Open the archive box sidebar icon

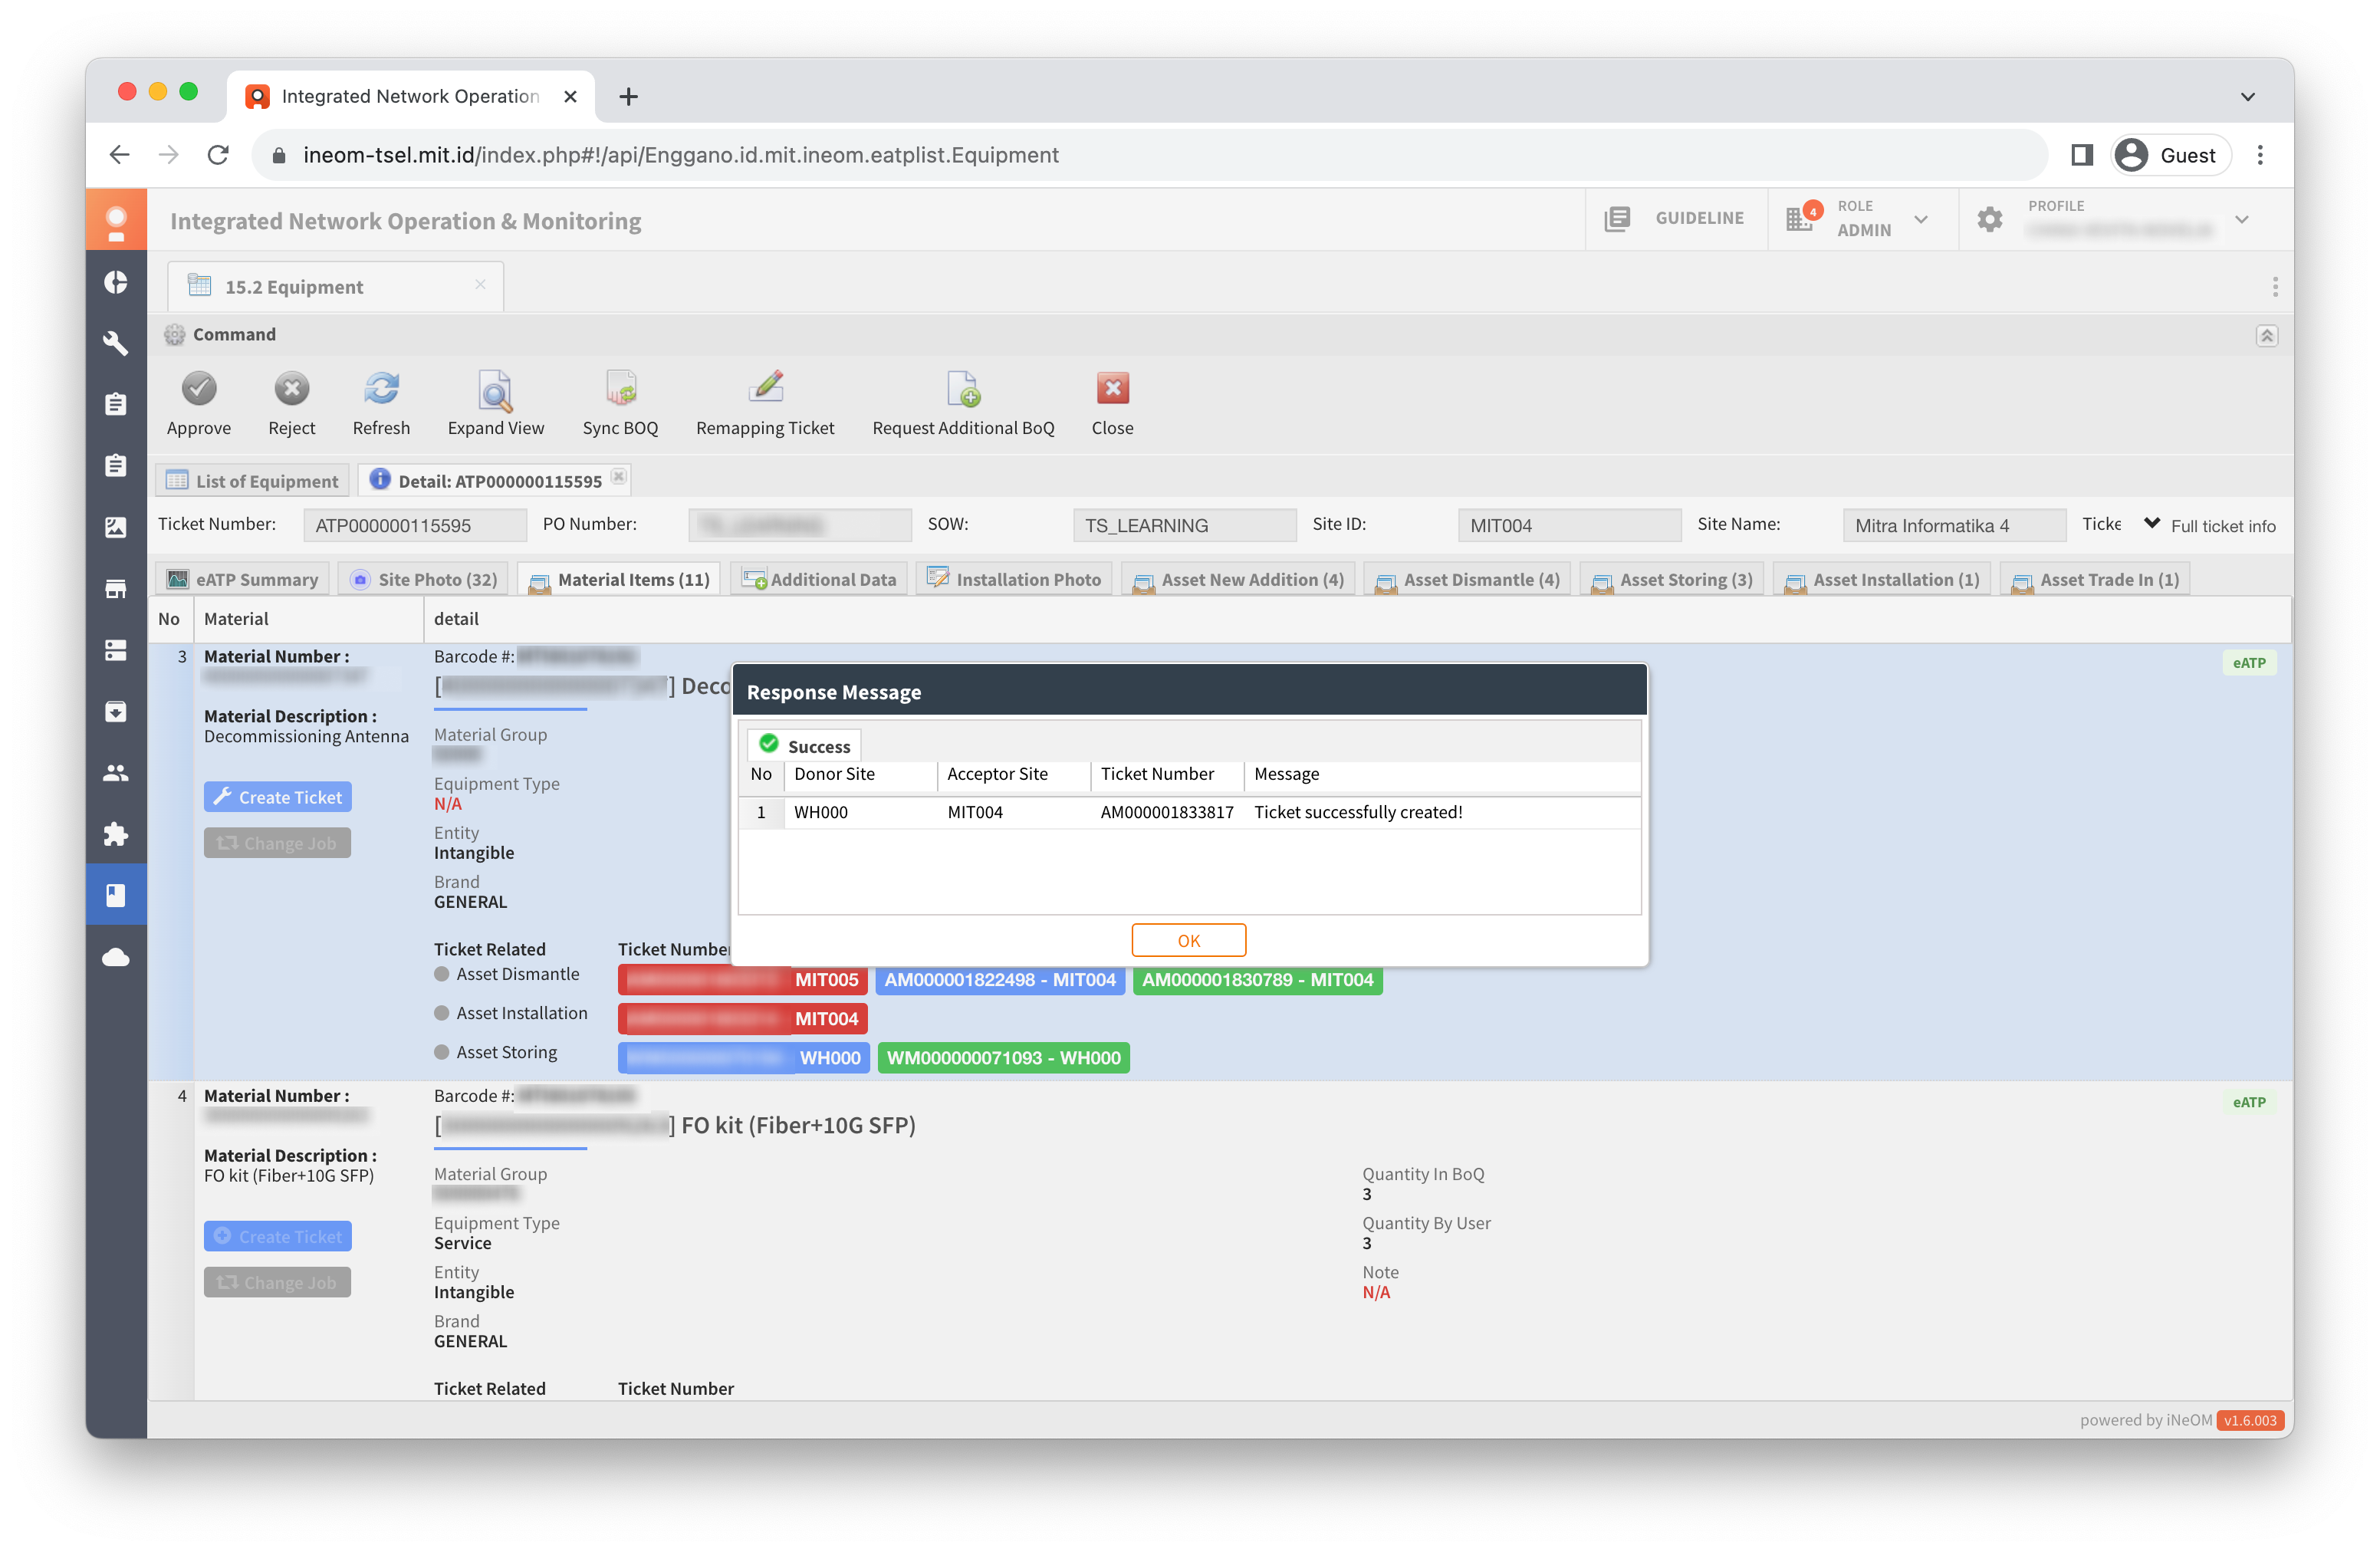coord(116,712)
